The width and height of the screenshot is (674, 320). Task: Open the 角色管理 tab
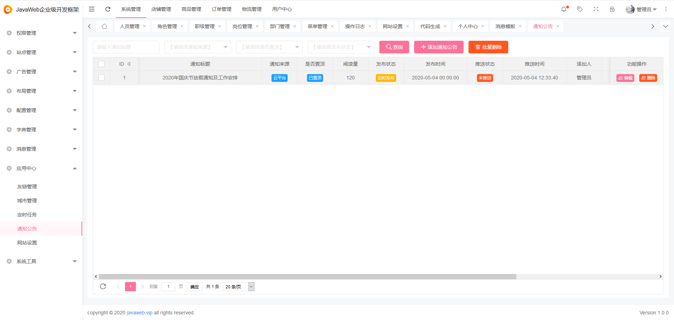[167, 26]
